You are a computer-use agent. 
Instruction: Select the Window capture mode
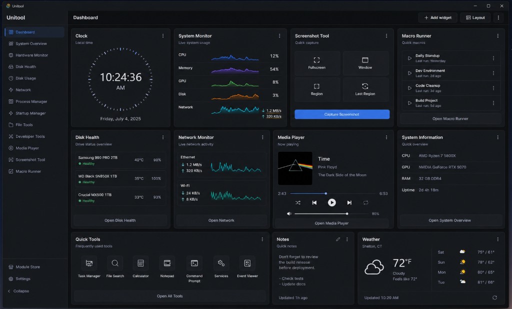tap(365, 63)
